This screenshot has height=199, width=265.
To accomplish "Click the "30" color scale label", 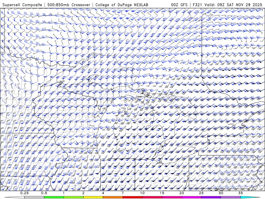I will coord(221,193).
